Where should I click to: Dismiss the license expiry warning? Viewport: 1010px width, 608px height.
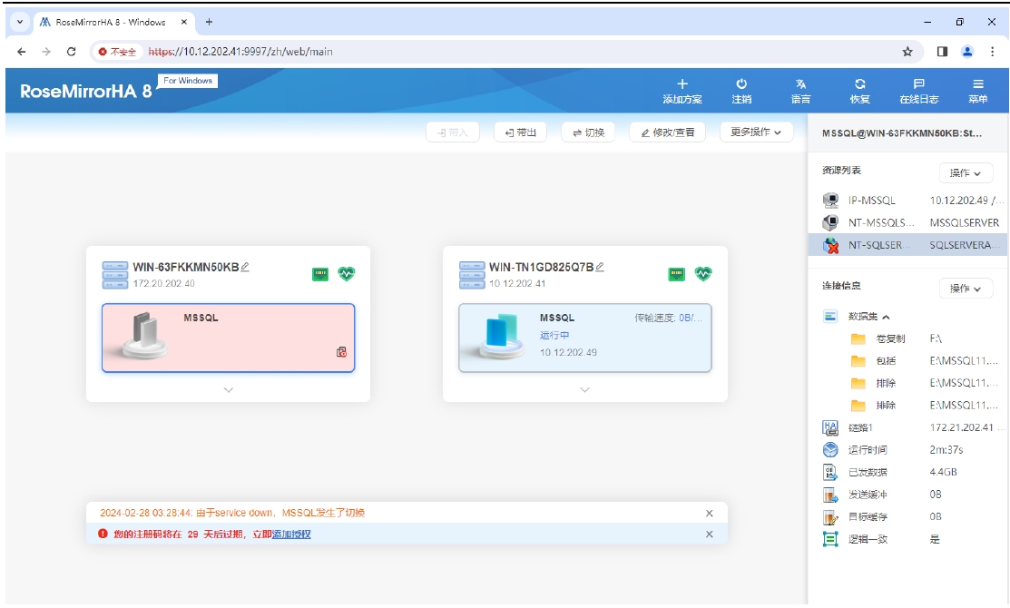pyautogui.click(x=710, y=534)
